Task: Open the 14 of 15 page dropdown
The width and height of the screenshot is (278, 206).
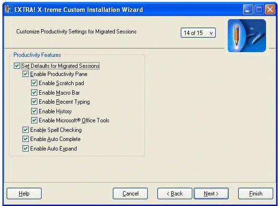Action: point(198,33)
